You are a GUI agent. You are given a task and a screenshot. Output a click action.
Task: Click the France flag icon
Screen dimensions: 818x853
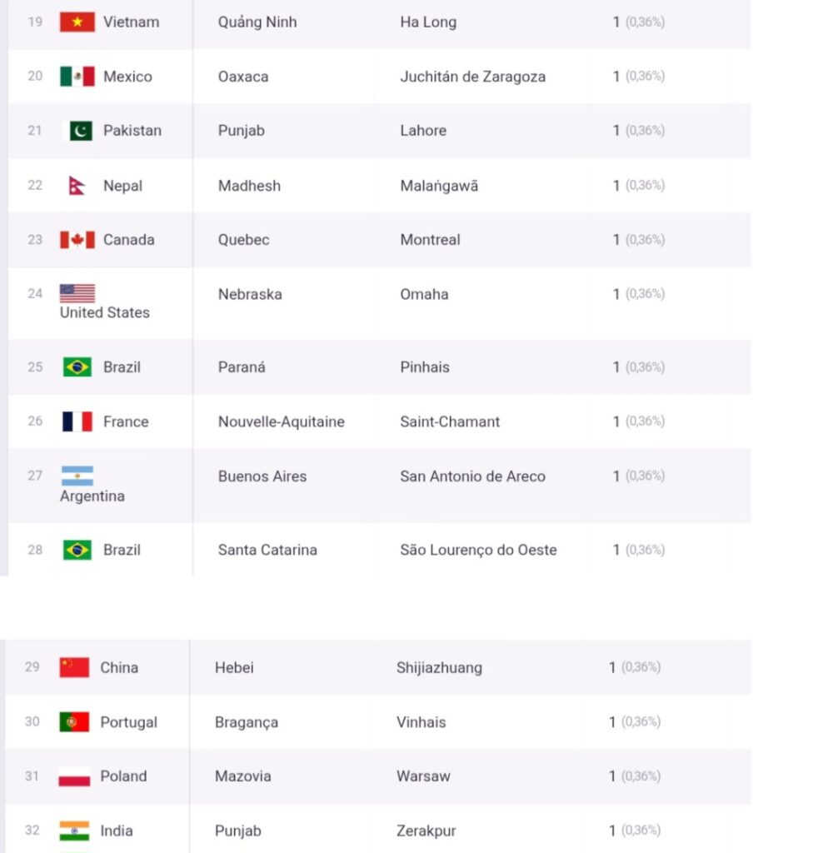click(x=77, y=422)
